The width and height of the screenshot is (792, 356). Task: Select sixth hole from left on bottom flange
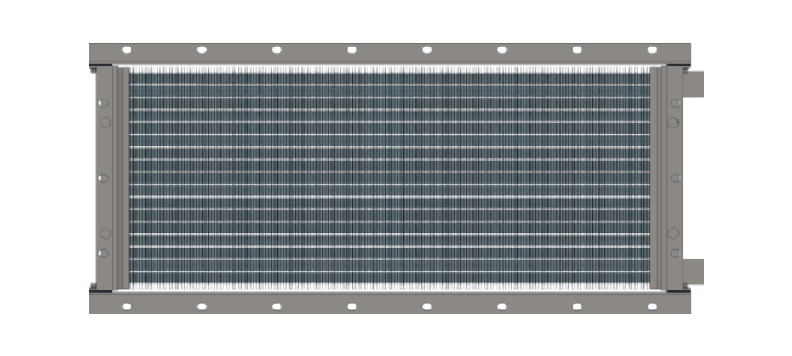(x=502, y=306)
